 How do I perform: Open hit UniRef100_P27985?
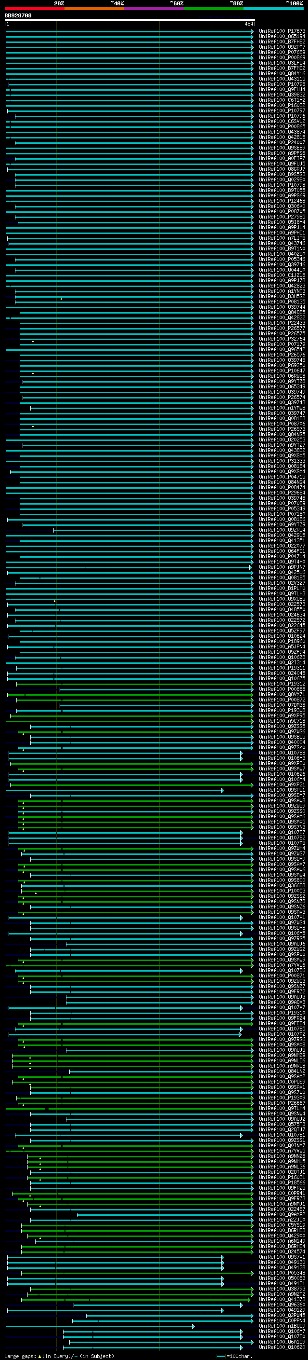[282, 217]
